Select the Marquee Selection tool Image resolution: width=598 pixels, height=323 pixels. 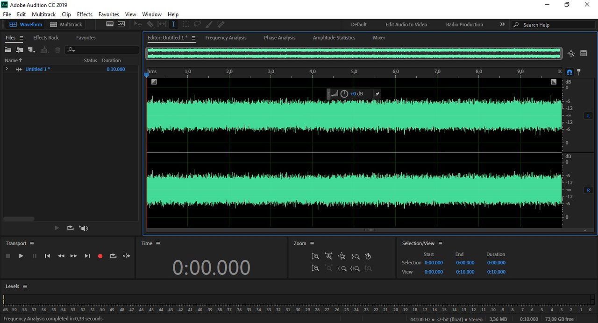185,24
